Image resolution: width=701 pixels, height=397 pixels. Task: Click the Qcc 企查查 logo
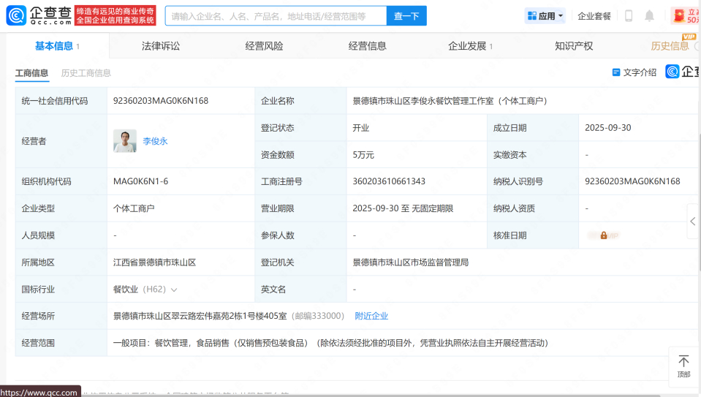(x=40, y=15)
